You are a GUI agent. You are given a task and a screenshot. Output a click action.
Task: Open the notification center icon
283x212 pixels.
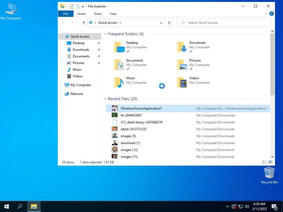click(274, 206)
